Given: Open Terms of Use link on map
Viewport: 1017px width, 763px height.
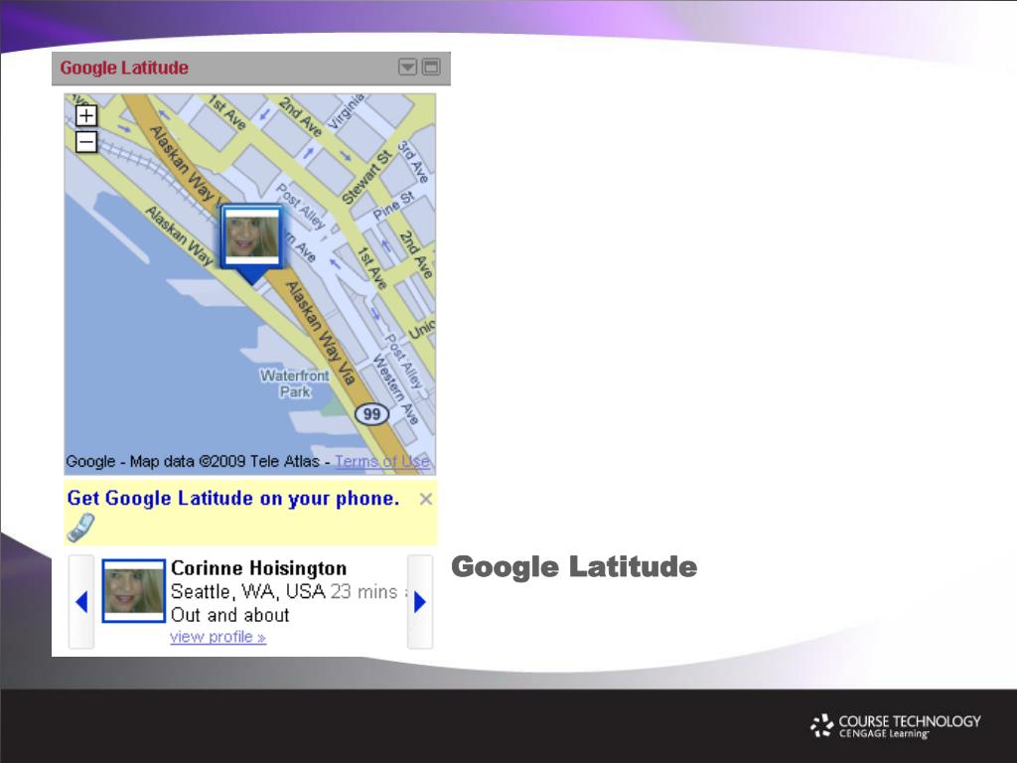Looking at the screenshot, I should 382,461.
